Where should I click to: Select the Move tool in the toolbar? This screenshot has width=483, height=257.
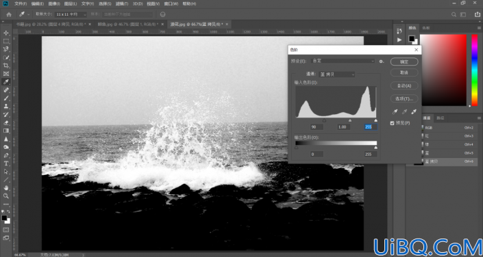[x=6, y=33]
